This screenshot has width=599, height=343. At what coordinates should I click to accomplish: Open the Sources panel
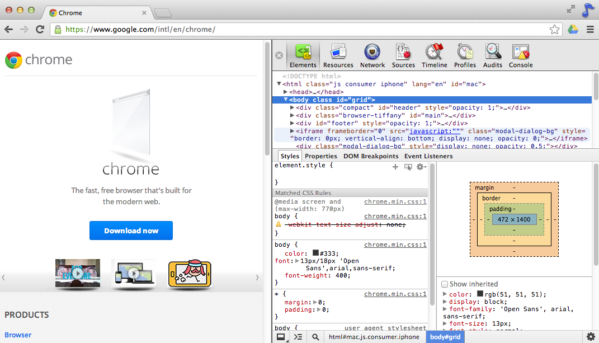pos(403,56)
